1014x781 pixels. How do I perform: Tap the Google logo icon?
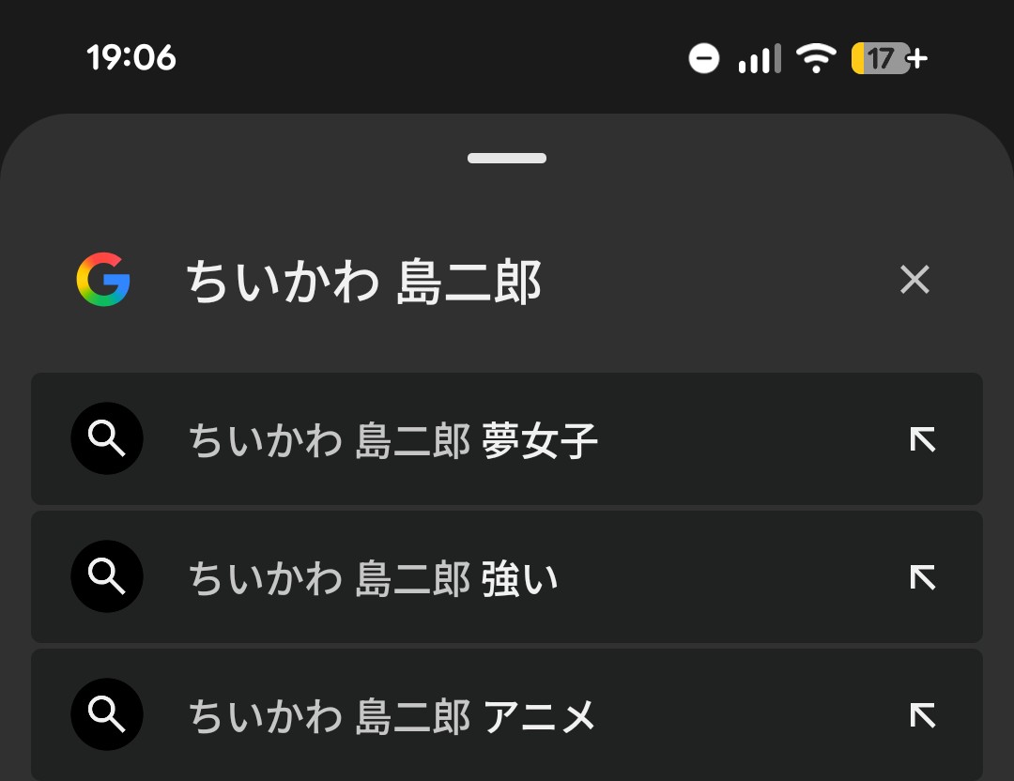(103, 280)
